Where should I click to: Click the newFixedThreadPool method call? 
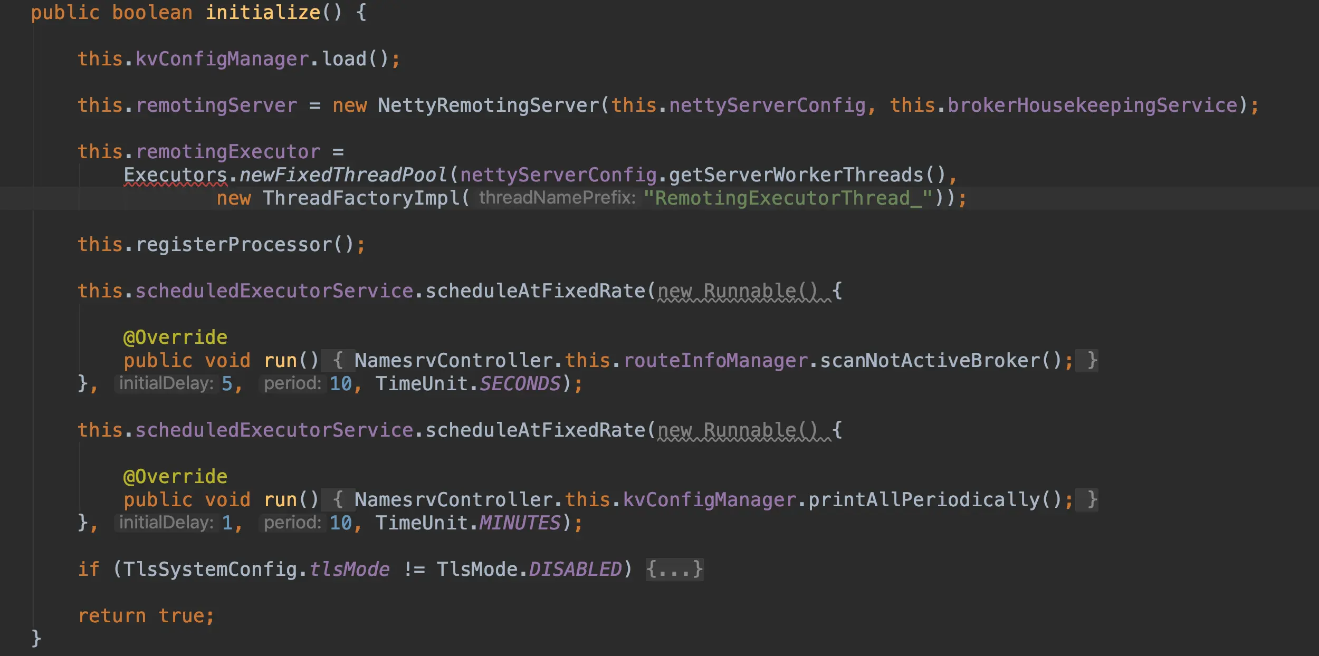tap(343, 175)
